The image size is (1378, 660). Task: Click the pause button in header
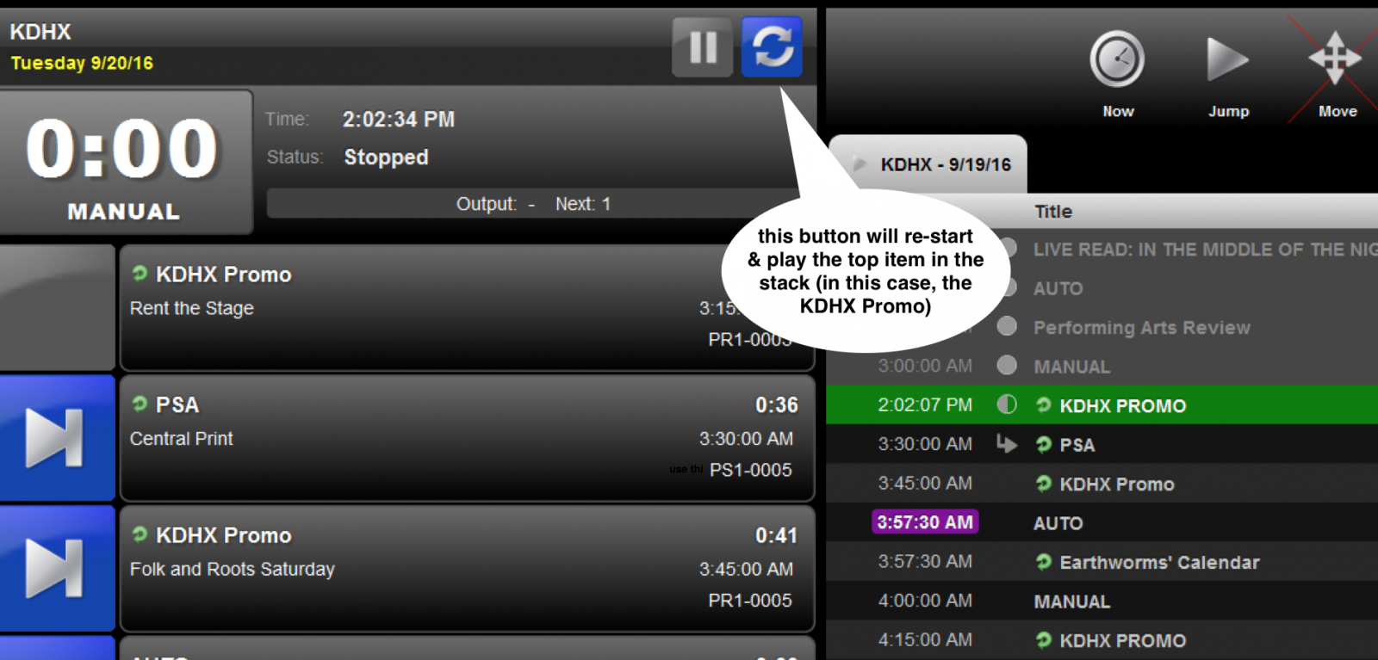click(x=702, y=47)
